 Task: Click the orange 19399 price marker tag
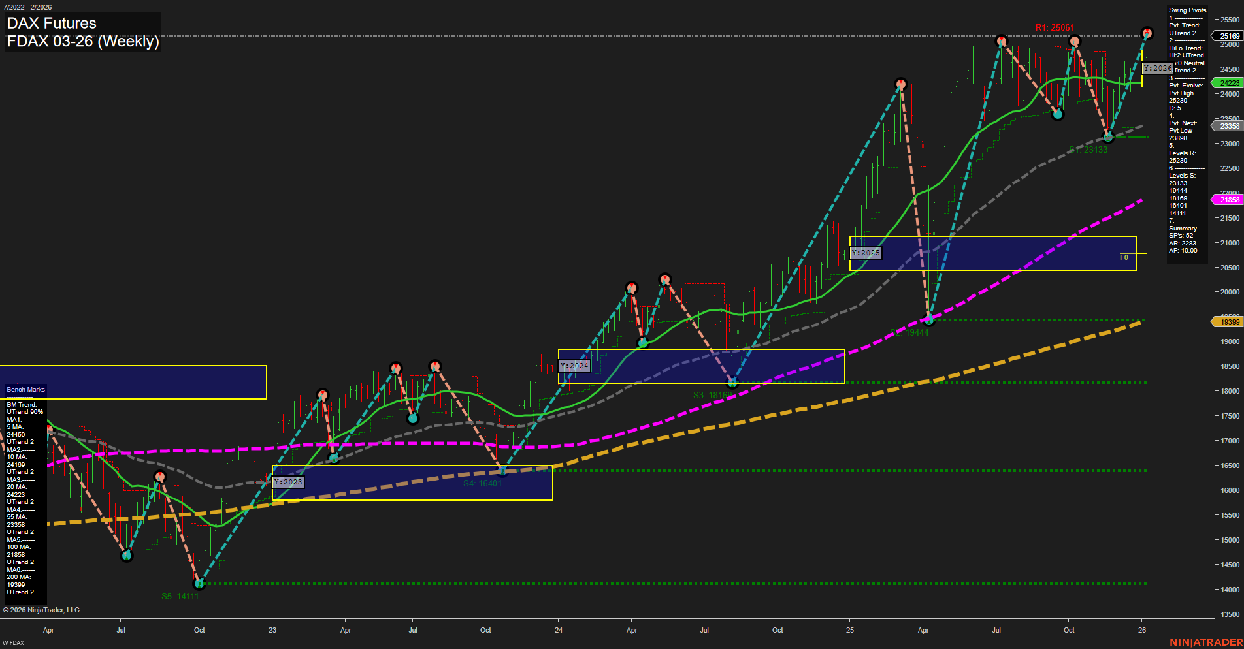pyautogui.click(x=1227, y=322)
